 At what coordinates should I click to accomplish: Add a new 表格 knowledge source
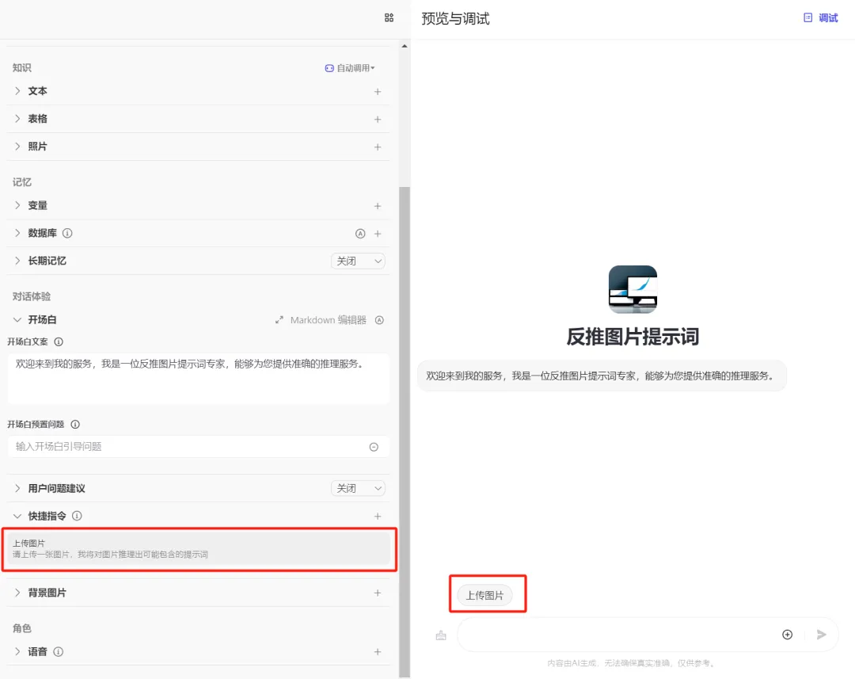pyautogui.click(x=378, y=119)
